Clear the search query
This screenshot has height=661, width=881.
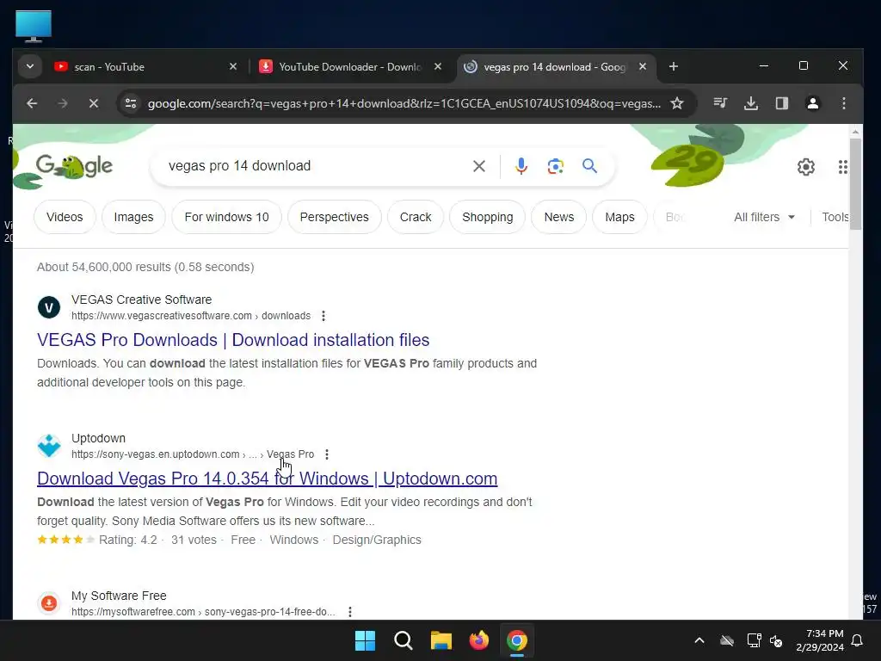[478, 166]
